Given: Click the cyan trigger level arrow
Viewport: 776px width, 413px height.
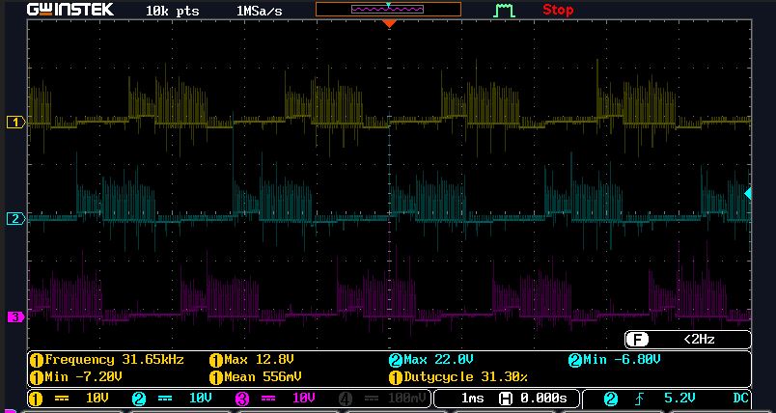Looking at the screenshot, I should tap(748, 193).
